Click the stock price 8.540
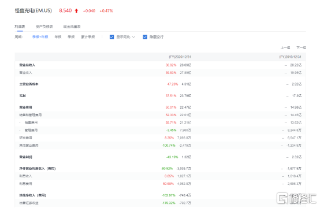Viewport: 320px width, 208px height. point(65,10)
